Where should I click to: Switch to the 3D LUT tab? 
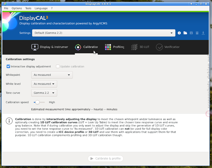pos(140,47)
